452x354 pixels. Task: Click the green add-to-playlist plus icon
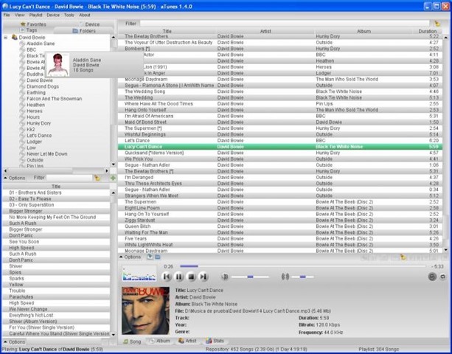click(113, 178)
